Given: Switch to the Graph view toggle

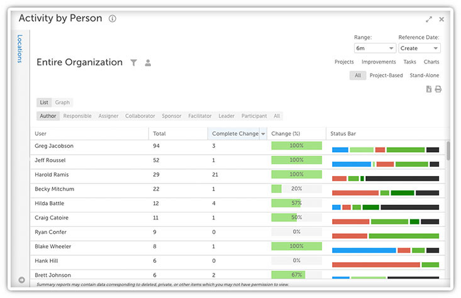Looking at the screenshot, I should 62,102.
